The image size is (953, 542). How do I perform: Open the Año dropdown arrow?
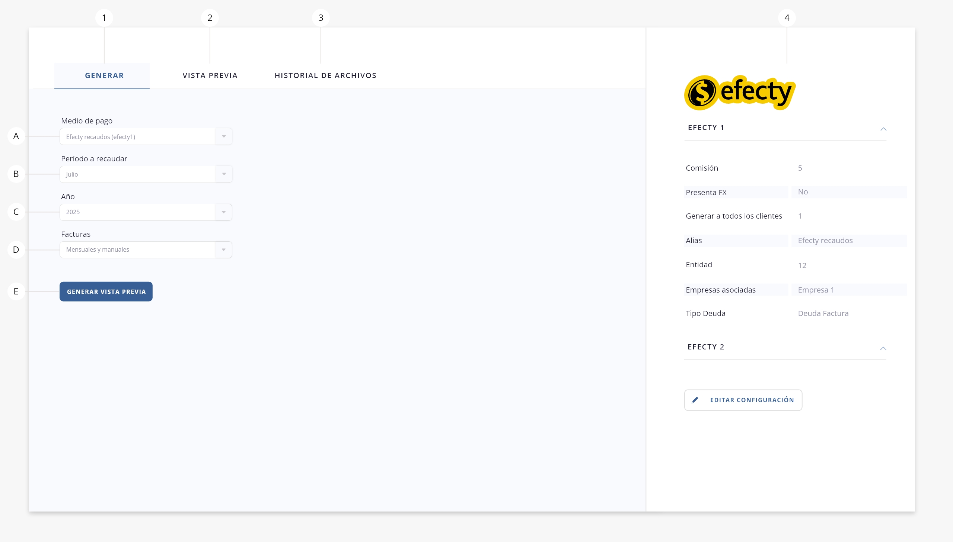[x=224, y=212]
